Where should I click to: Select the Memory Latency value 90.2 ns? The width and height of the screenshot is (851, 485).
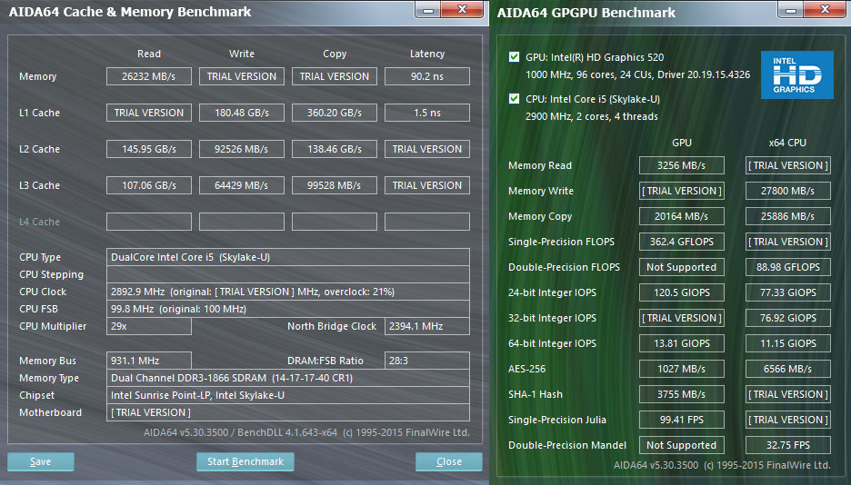(427, 76)
